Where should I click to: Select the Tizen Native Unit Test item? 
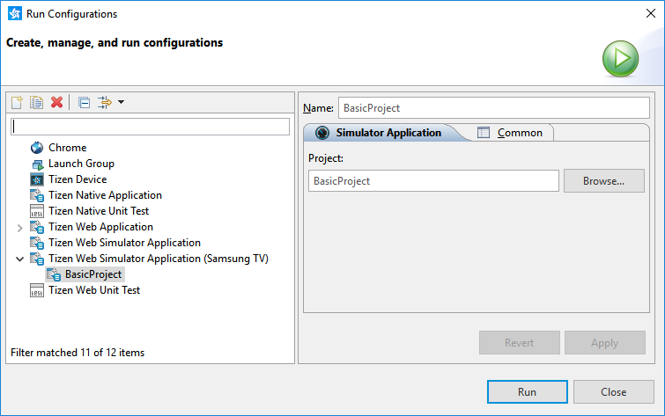99,211
